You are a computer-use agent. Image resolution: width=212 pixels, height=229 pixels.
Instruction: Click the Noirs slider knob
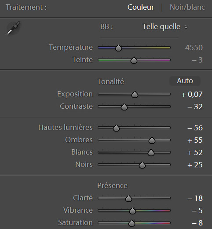pyautogui.click(x=142, y=165)
